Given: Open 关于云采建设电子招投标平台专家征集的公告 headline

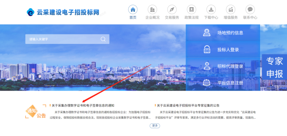Looking at the screenshot, I should click(188, 105).
